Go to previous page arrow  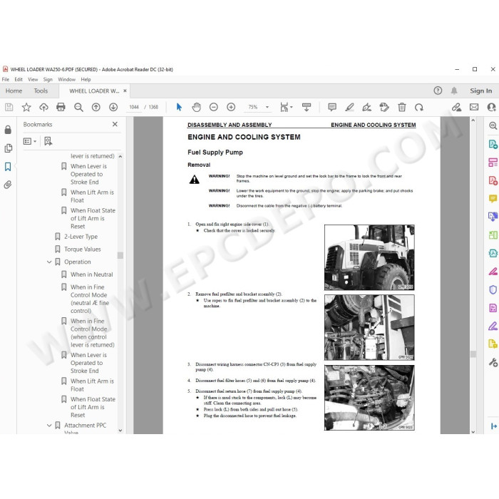click(96, 107)
